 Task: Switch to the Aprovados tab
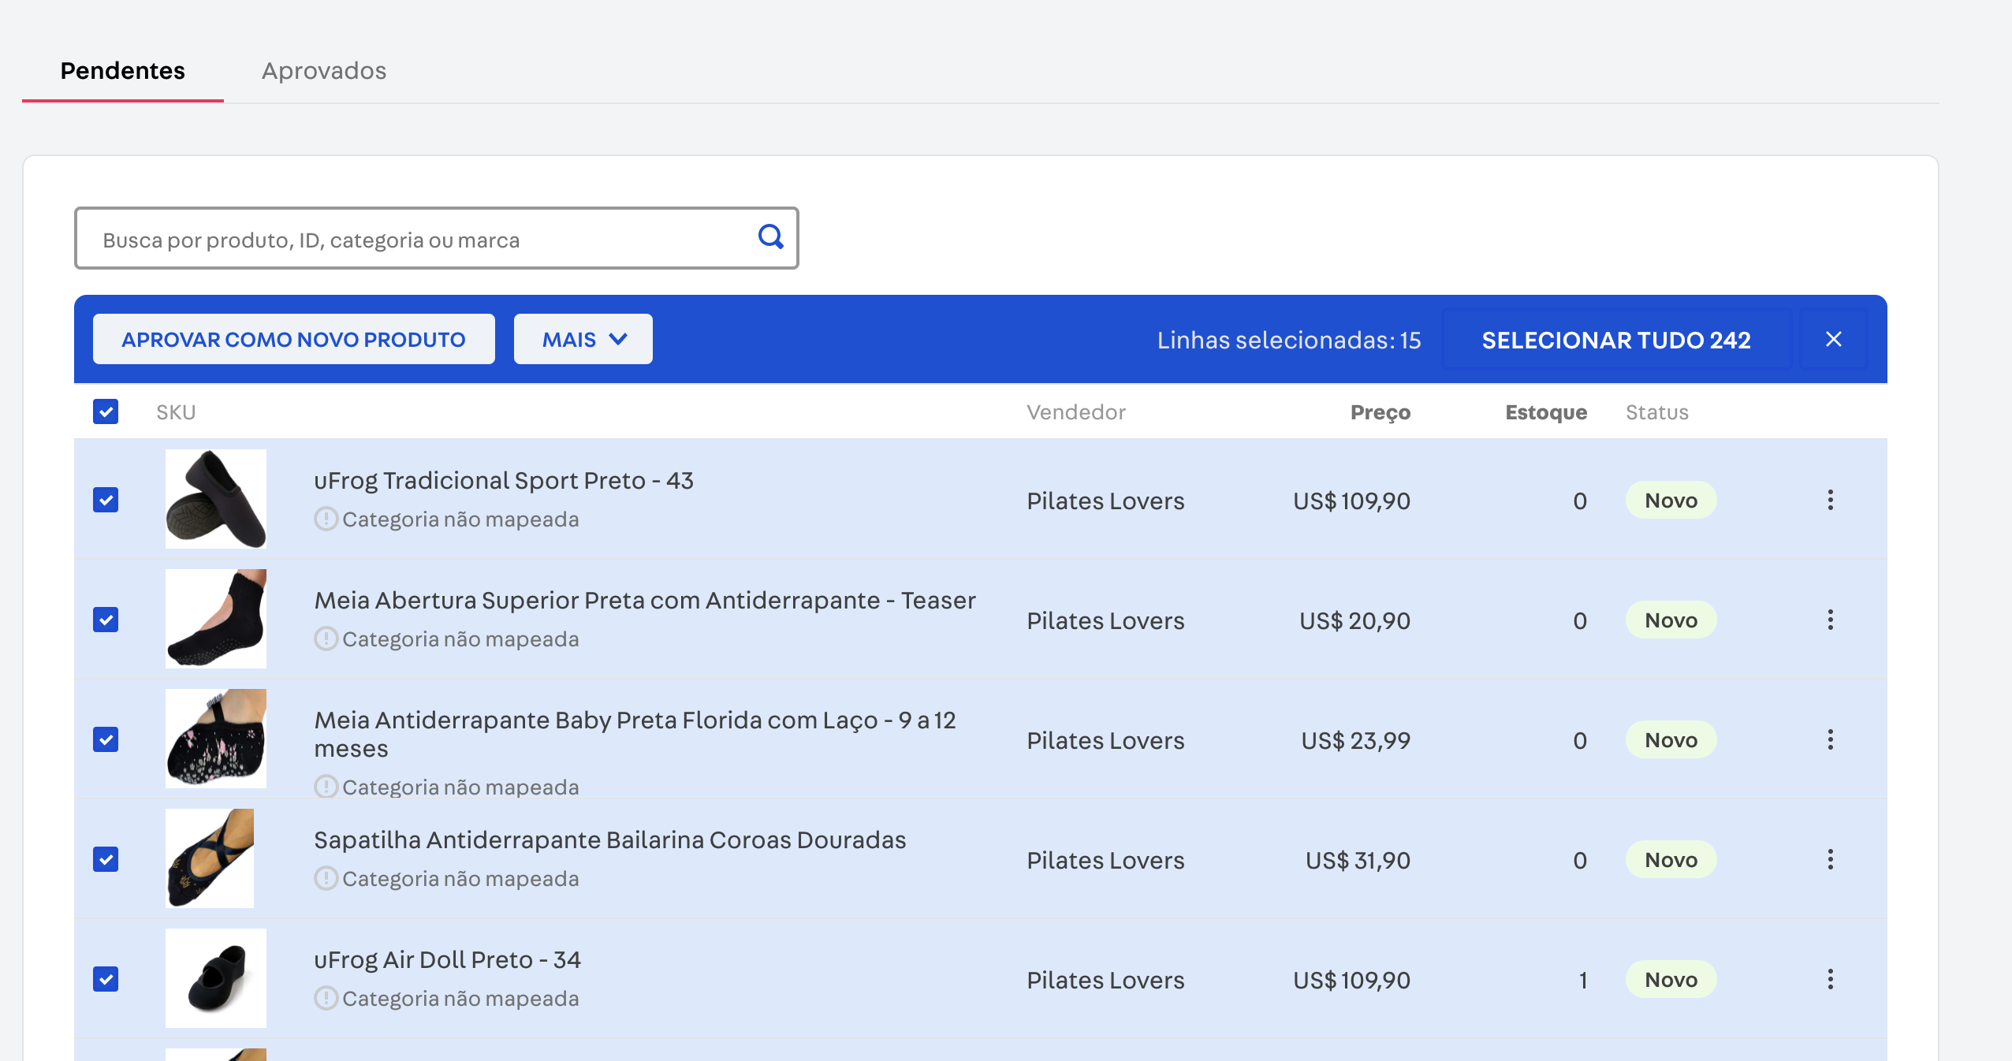click(x=324, y=71)
